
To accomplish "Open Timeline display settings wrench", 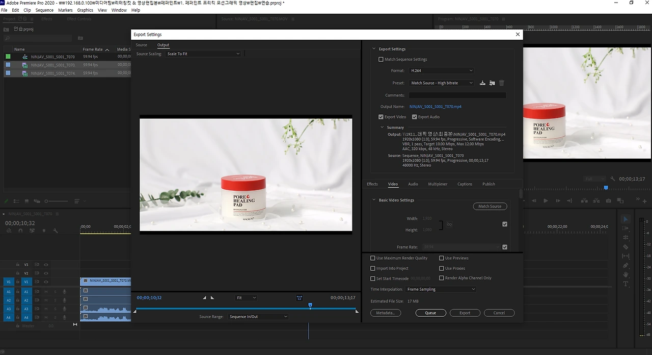I will 56,231.
